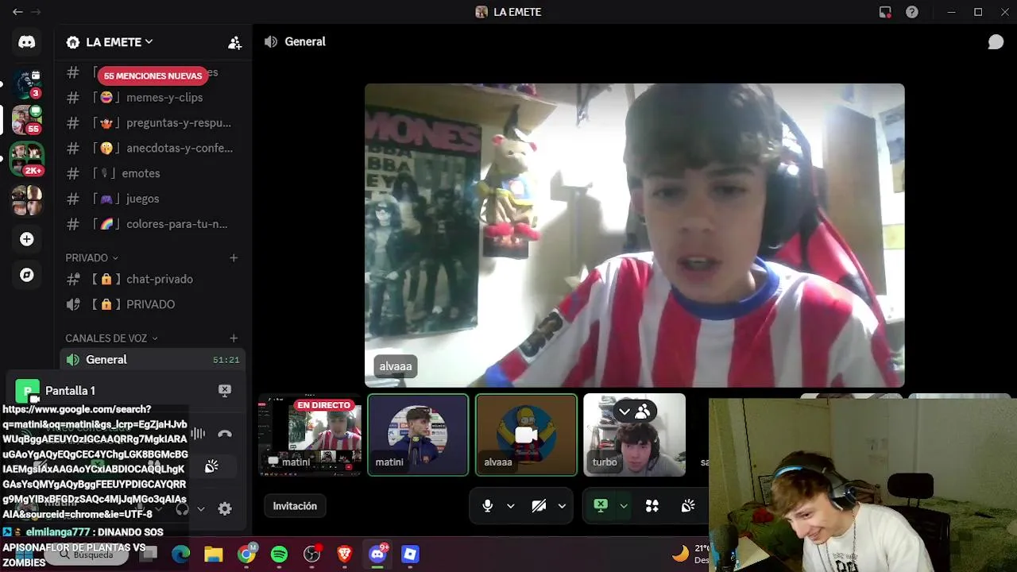
Task: Open user settings gear icon
Action: (225, 508)
